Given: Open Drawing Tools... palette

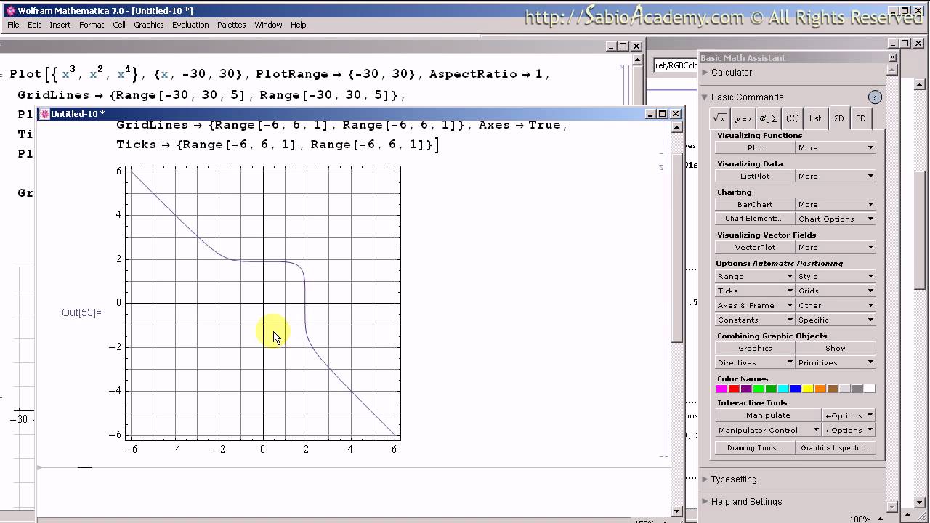Looking at the screenshot, I should point(755,448).
